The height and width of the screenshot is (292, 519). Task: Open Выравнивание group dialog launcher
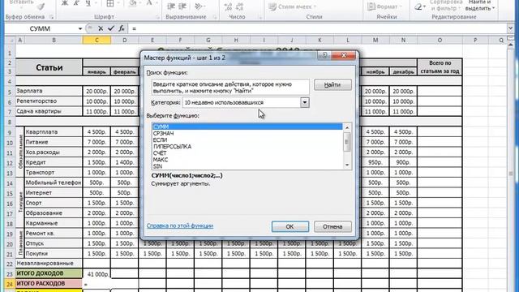tap(215, 17)
